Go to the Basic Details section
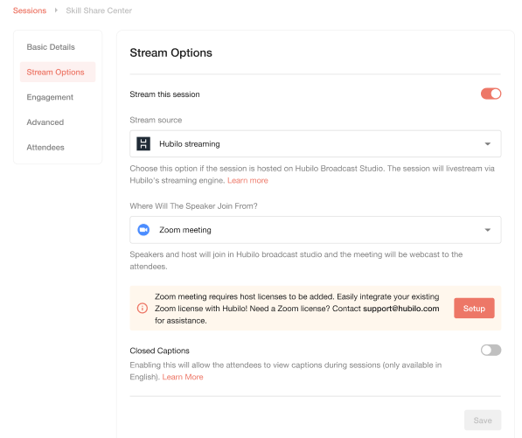The height and width of the screenshot is (438, 522). [51, 47]
